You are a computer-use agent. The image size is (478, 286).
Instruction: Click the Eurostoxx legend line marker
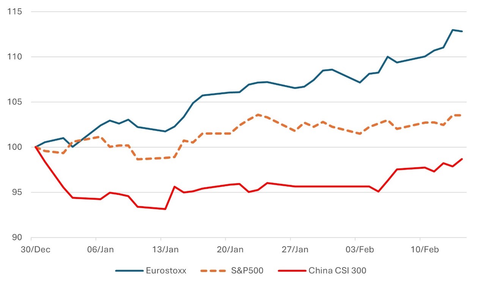pos(128,271)
